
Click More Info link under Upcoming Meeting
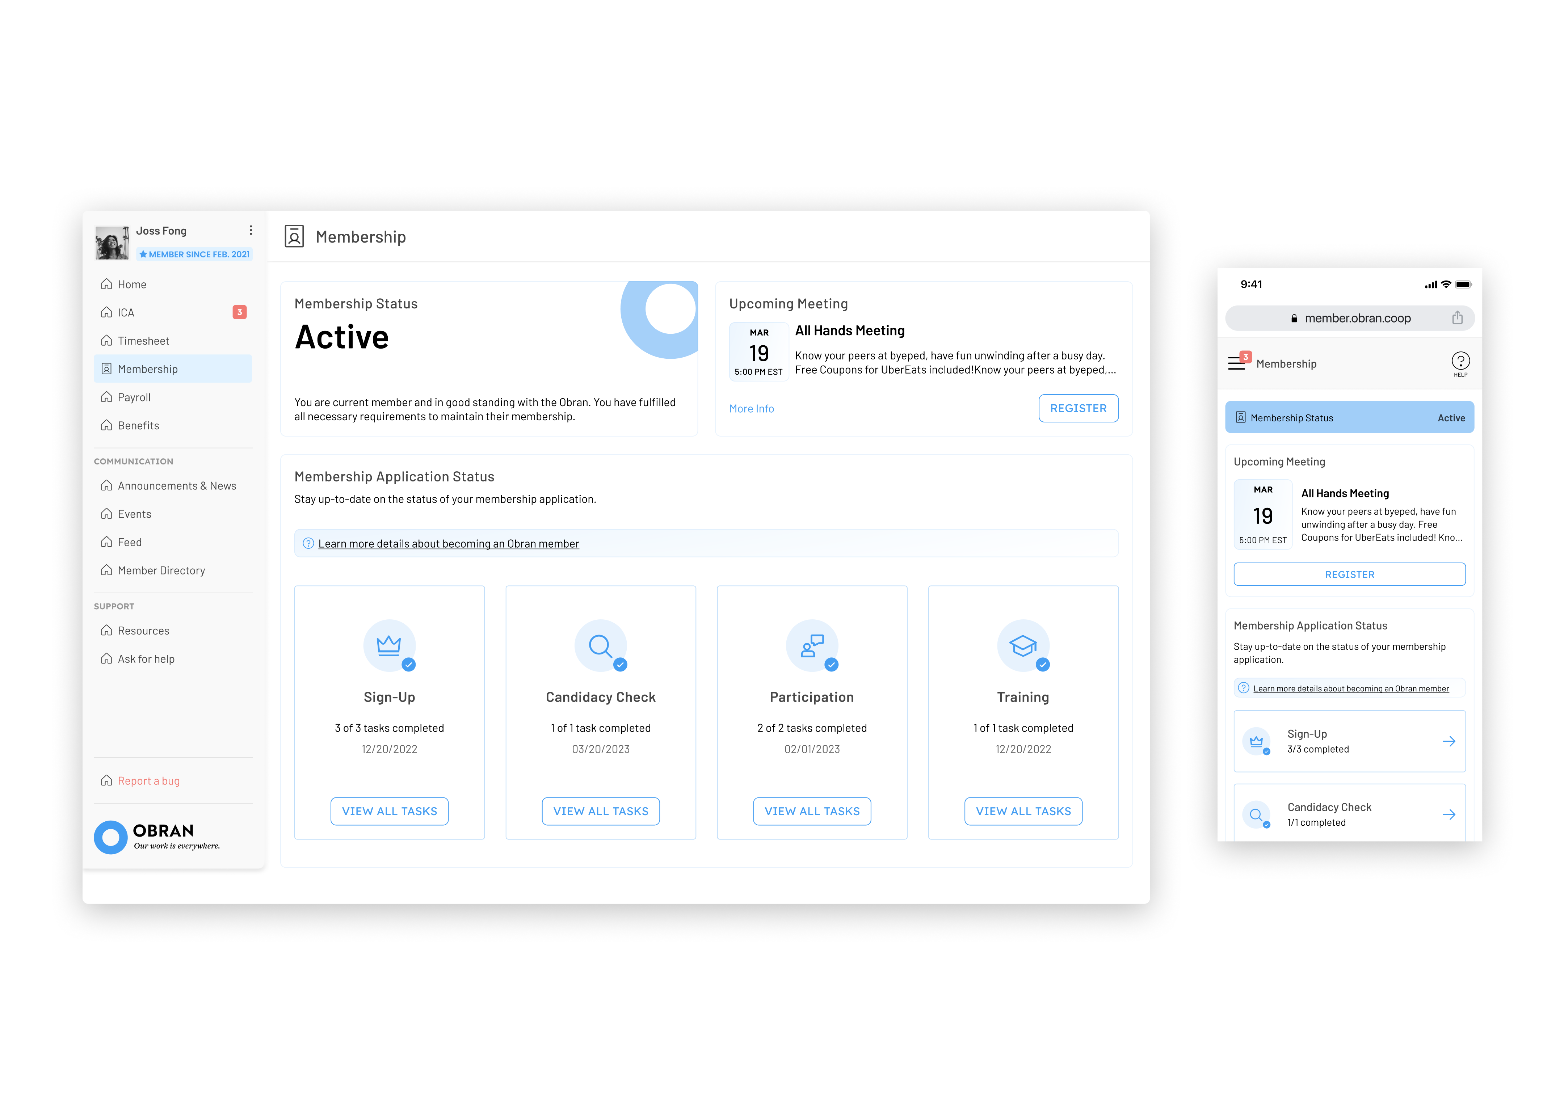tap(751, 409)
